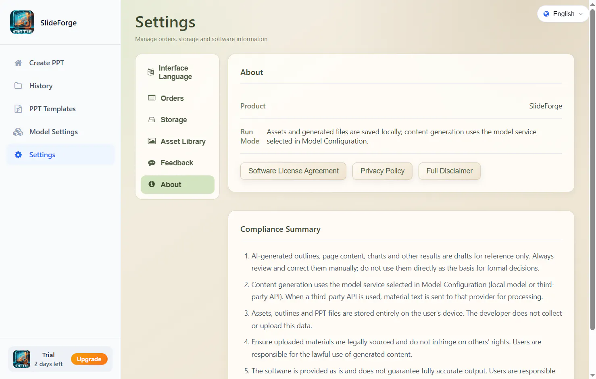The width and height of the screenshot is (596, 379).
Task: Click the SlideForge product value text
Action: [x=546, y=106]
